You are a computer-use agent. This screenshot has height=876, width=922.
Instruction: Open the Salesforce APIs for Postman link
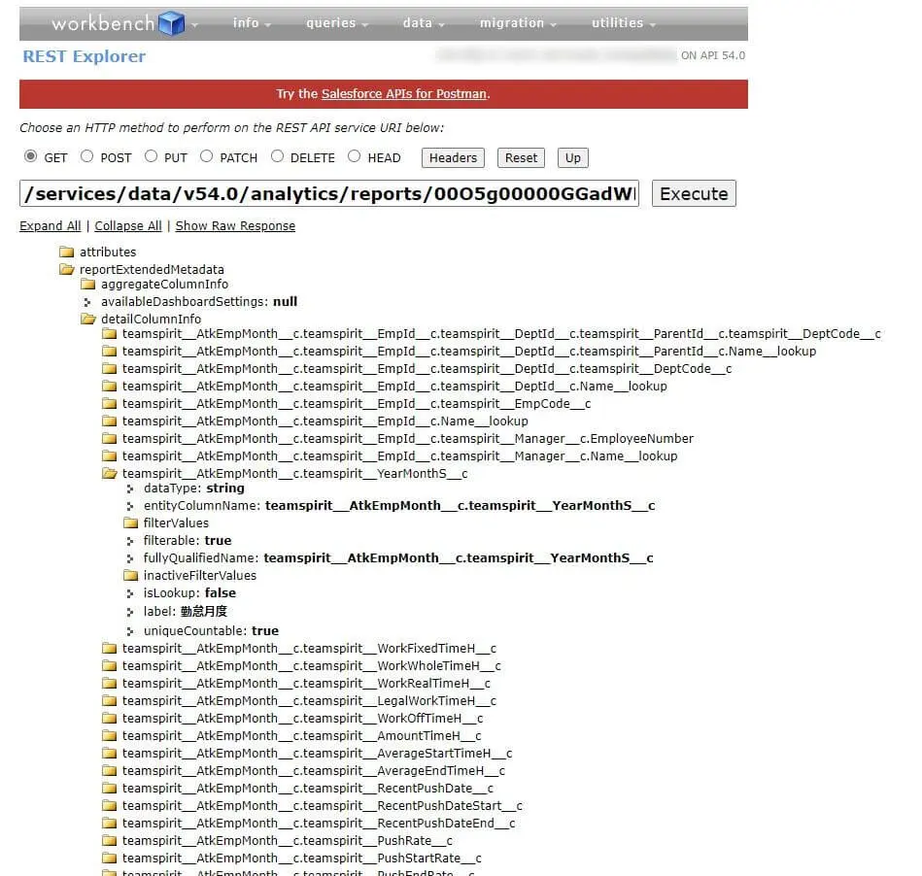(404, 94)
